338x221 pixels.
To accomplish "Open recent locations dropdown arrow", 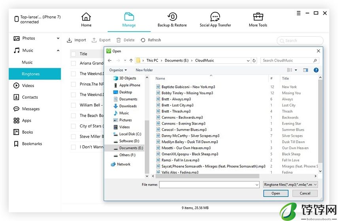I will tap(125, 60).
